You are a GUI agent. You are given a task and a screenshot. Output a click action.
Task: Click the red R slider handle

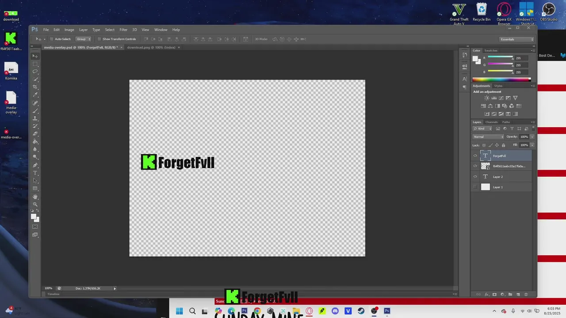coord(512,59)
